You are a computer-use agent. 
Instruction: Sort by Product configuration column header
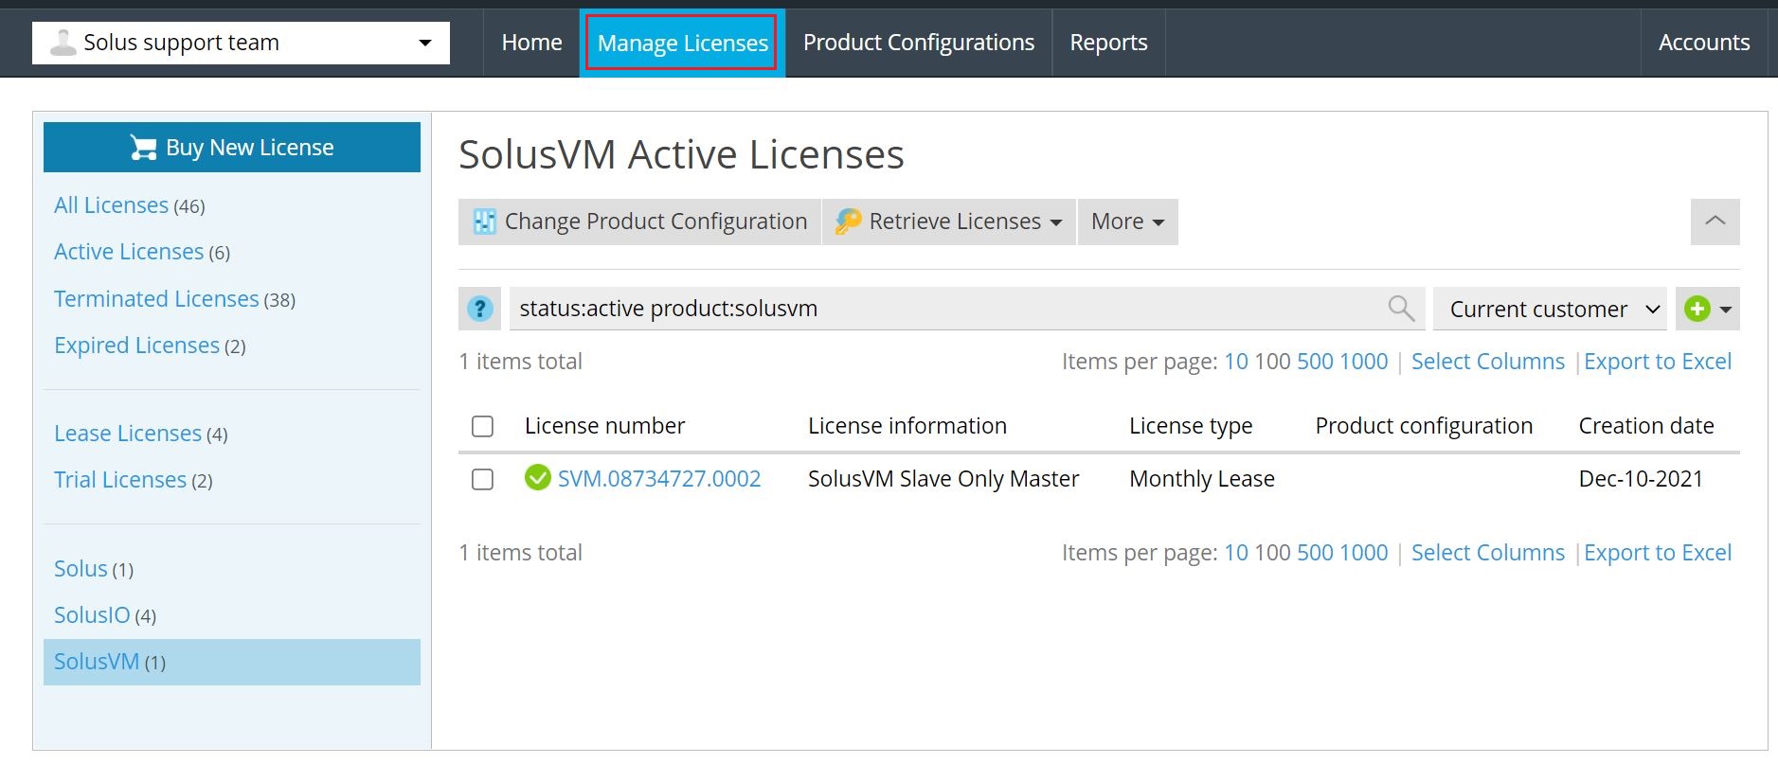pos(1424,426)
